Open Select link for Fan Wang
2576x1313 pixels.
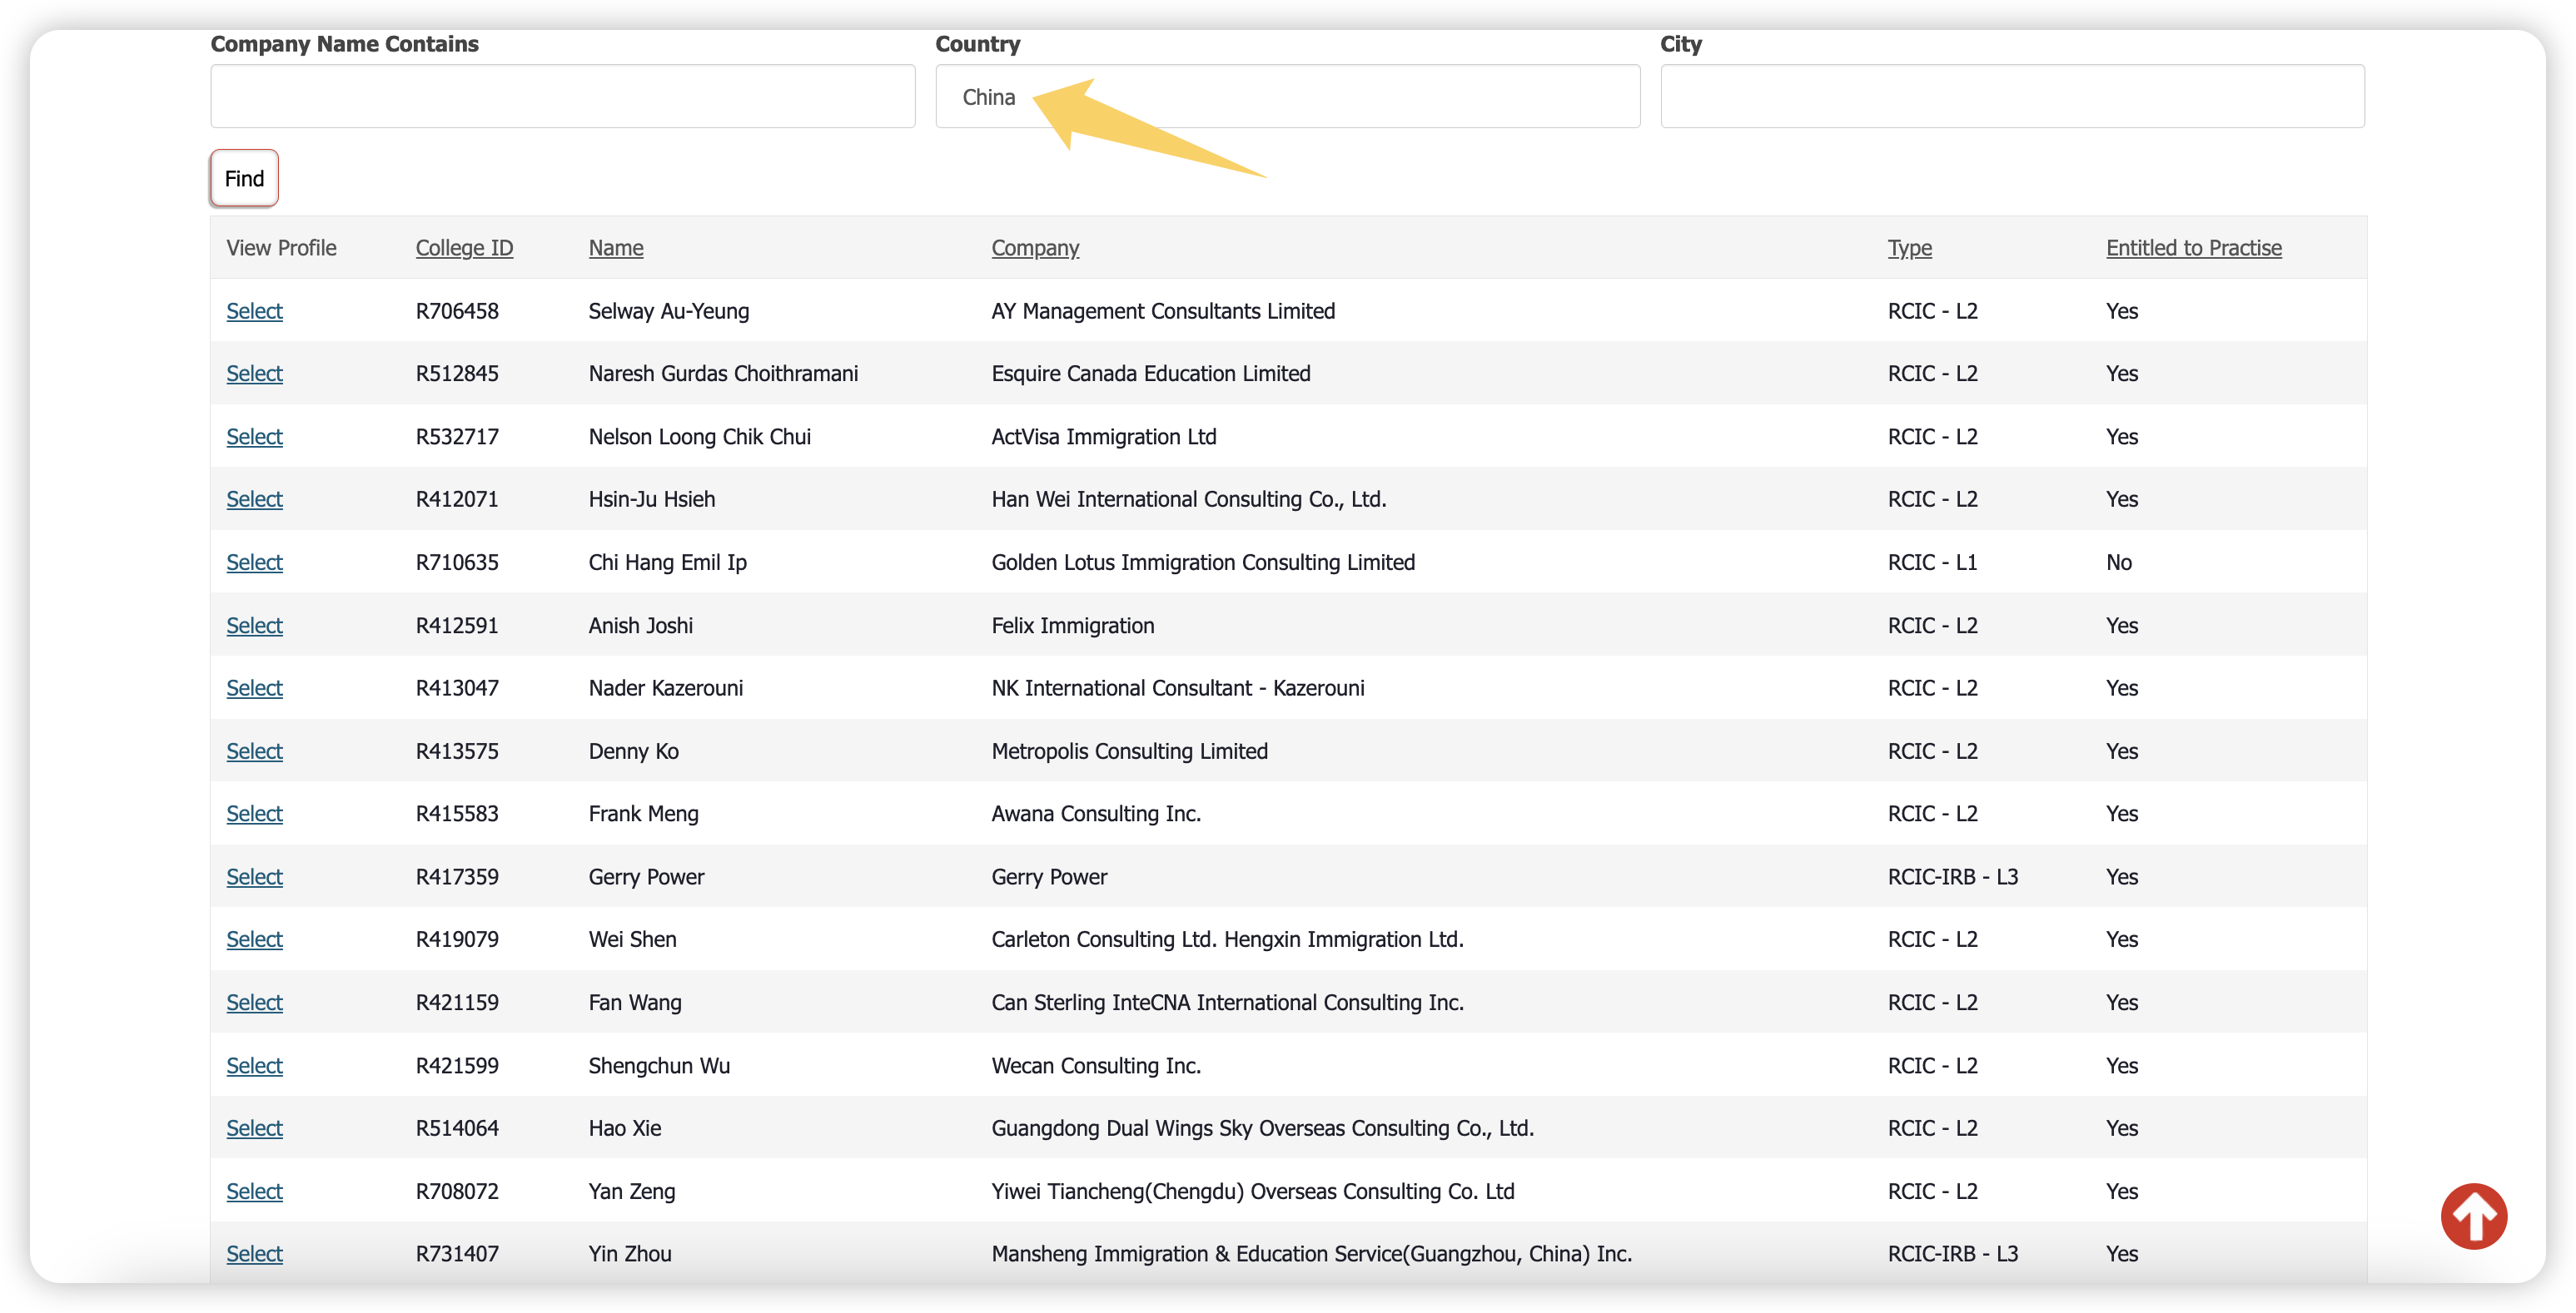[x=254, y=1003]
